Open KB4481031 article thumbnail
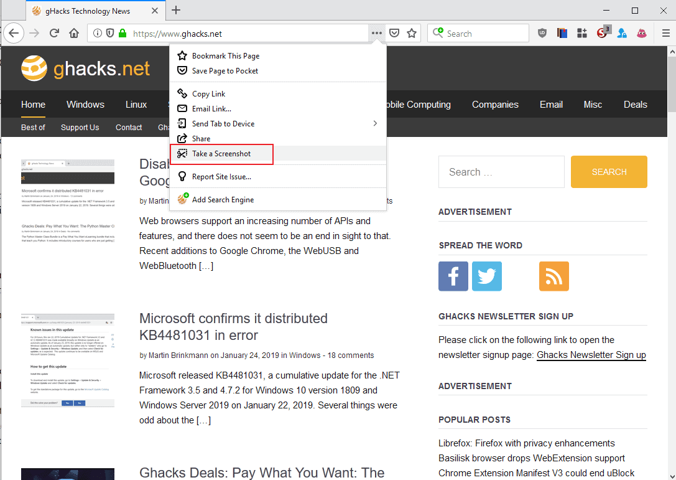 click(68, 360)
